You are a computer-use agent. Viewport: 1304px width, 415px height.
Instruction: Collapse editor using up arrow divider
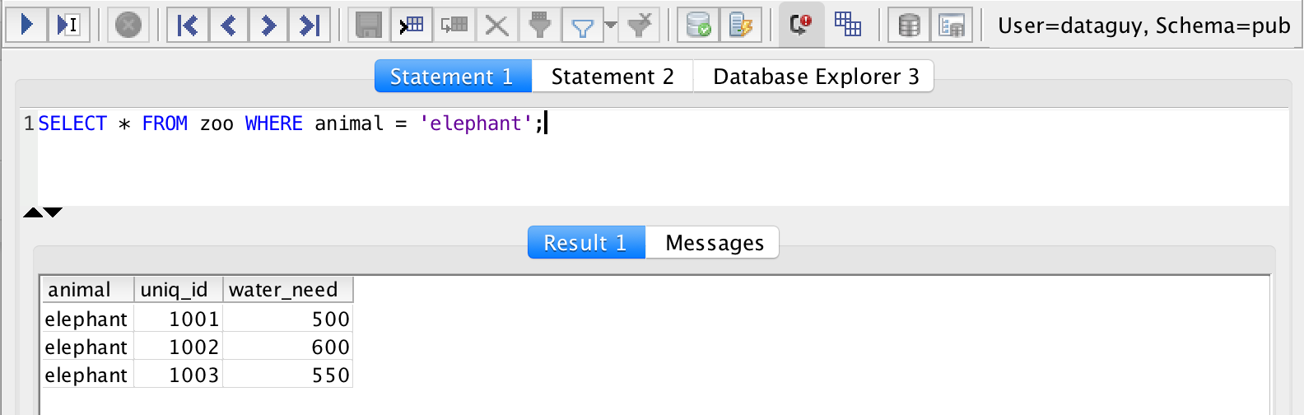(x=33, y=212)
